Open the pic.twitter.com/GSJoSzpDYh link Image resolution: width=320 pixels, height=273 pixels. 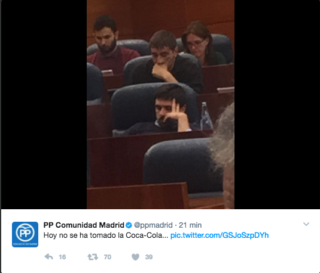tap(220, 235)
